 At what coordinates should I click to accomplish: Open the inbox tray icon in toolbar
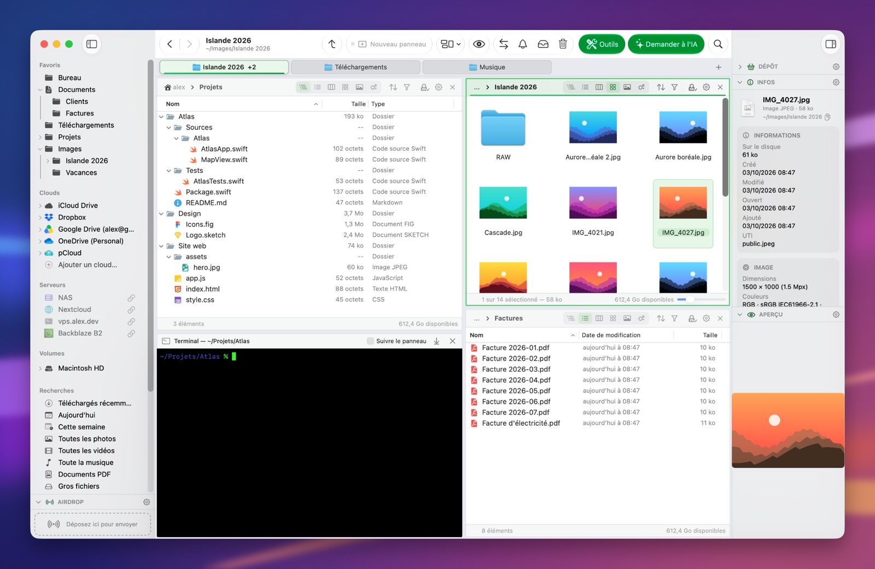pyautogui.click(x=543, y=44)
